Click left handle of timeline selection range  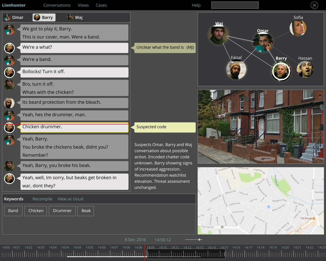147,254
